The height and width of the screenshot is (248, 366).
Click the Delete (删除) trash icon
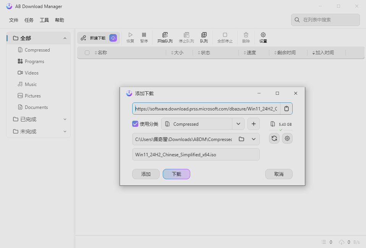point(246,35)
